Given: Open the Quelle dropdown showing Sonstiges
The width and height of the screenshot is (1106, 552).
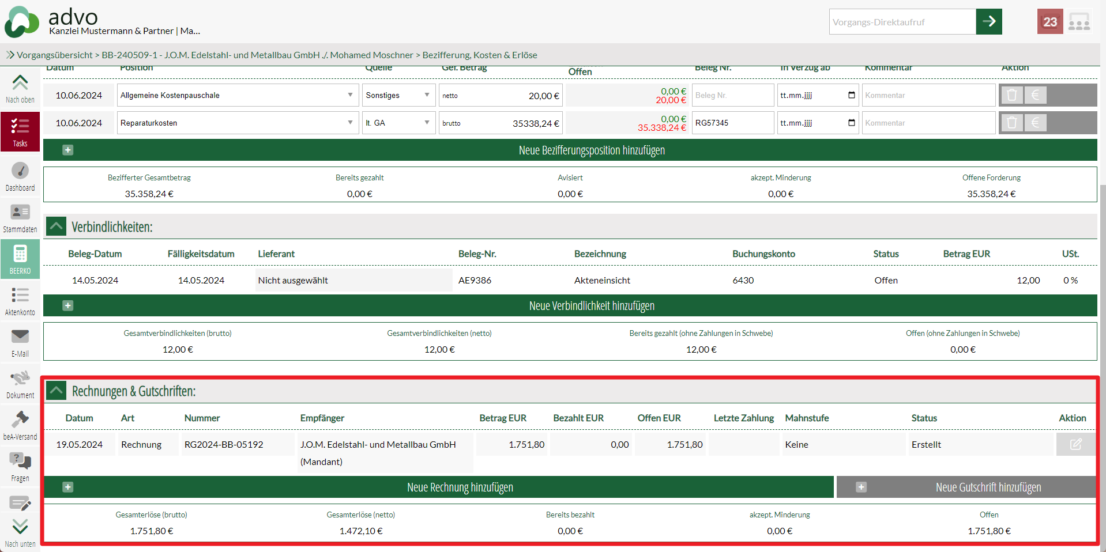Looking at the screenshot, I should tap(398, 95).
